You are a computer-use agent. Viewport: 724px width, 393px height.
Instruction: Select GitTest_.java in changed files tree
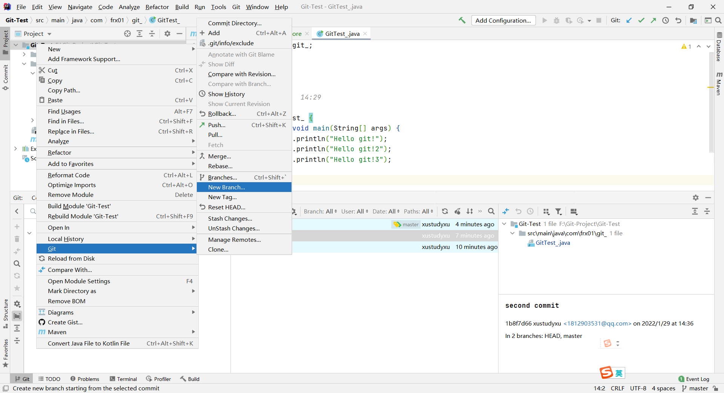552,243
